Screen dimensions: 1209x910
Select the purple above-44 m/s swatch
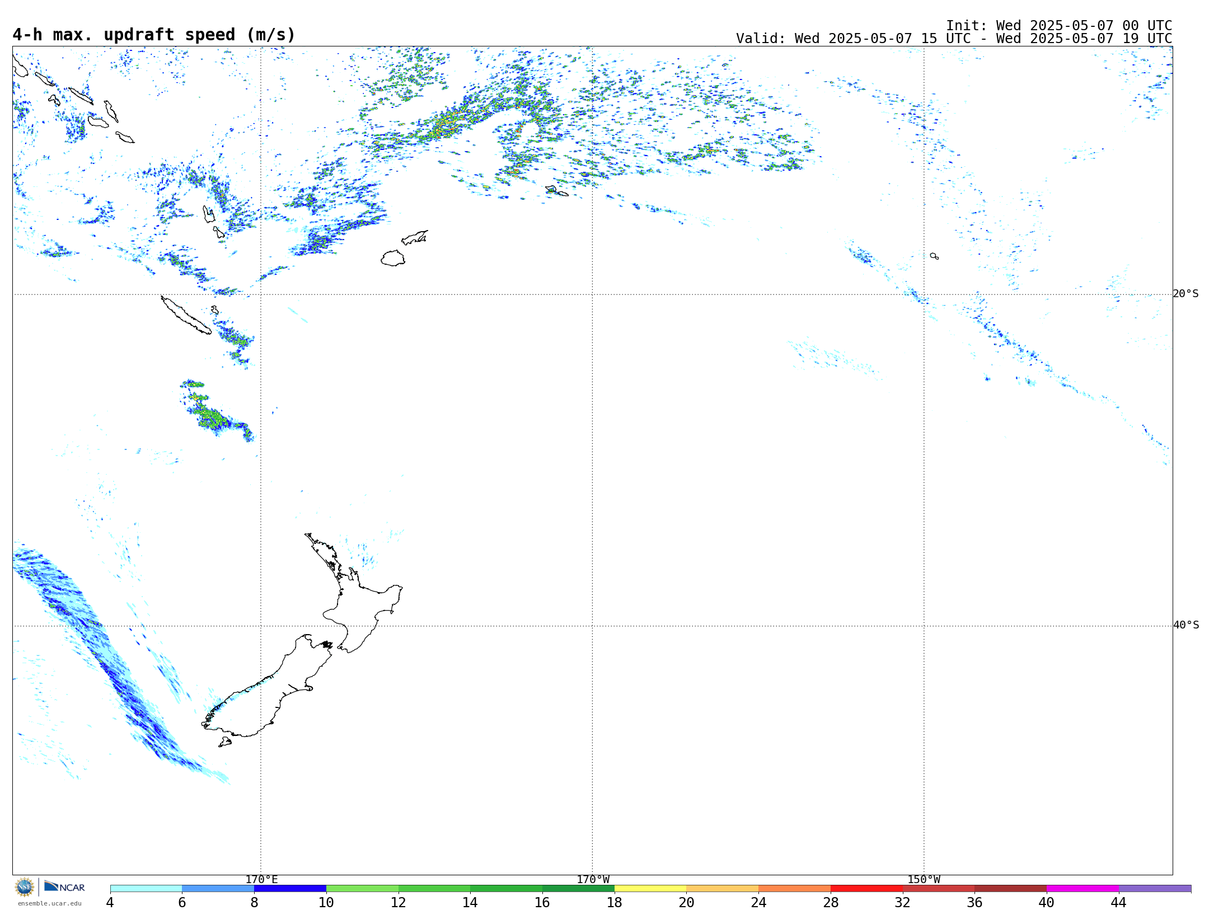point(1155,889)
